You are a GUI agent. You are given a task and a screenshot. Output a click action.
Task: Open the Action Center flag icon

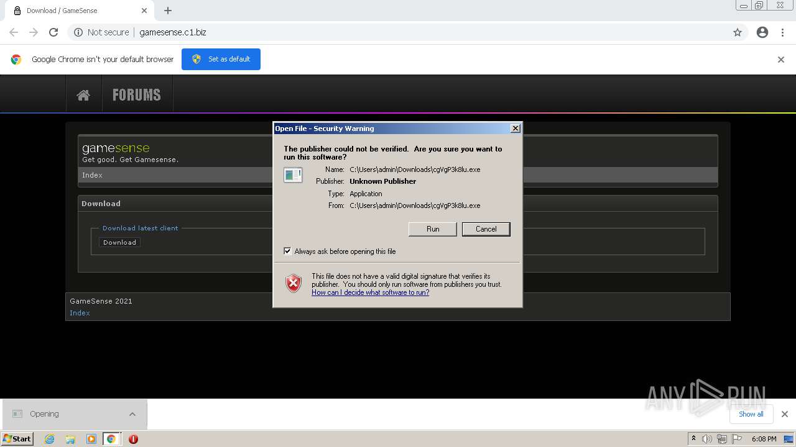pos(736,439)
